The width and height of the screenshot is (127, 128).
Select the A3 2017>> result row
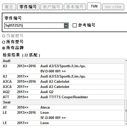[63, 77]
